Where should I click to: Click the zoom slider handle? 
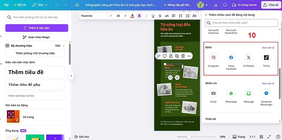click(189, 137)
